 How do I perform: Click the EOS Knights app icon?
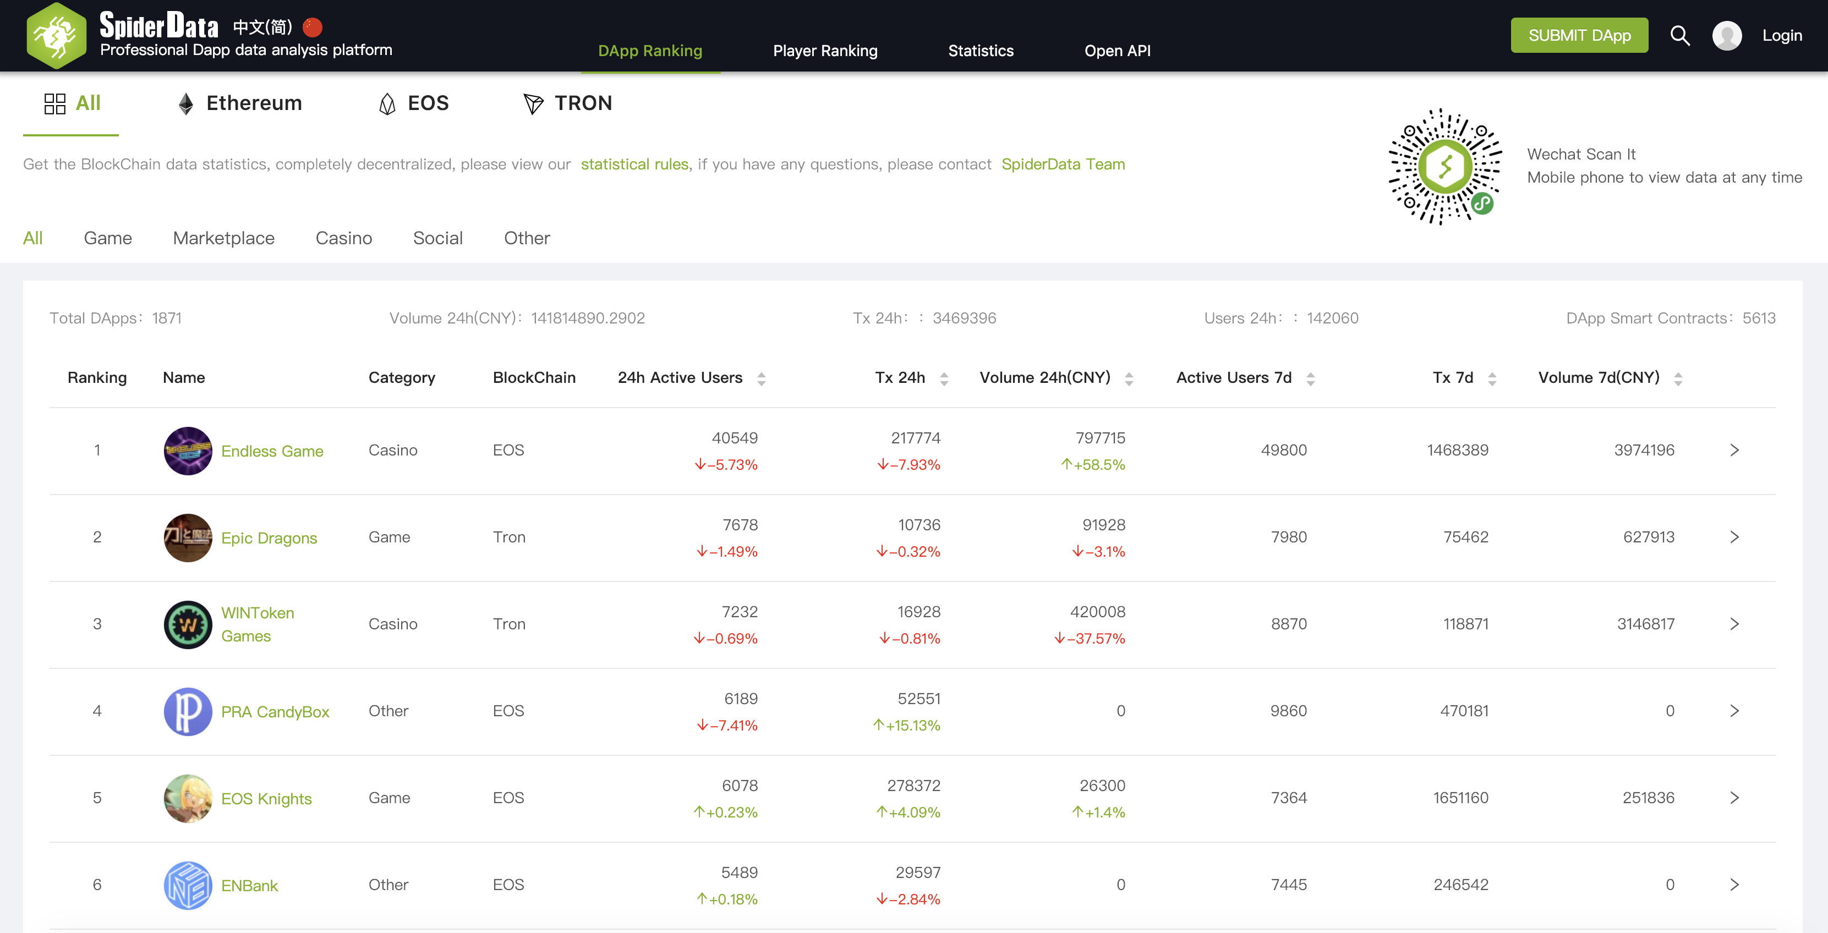click(187, 798)
